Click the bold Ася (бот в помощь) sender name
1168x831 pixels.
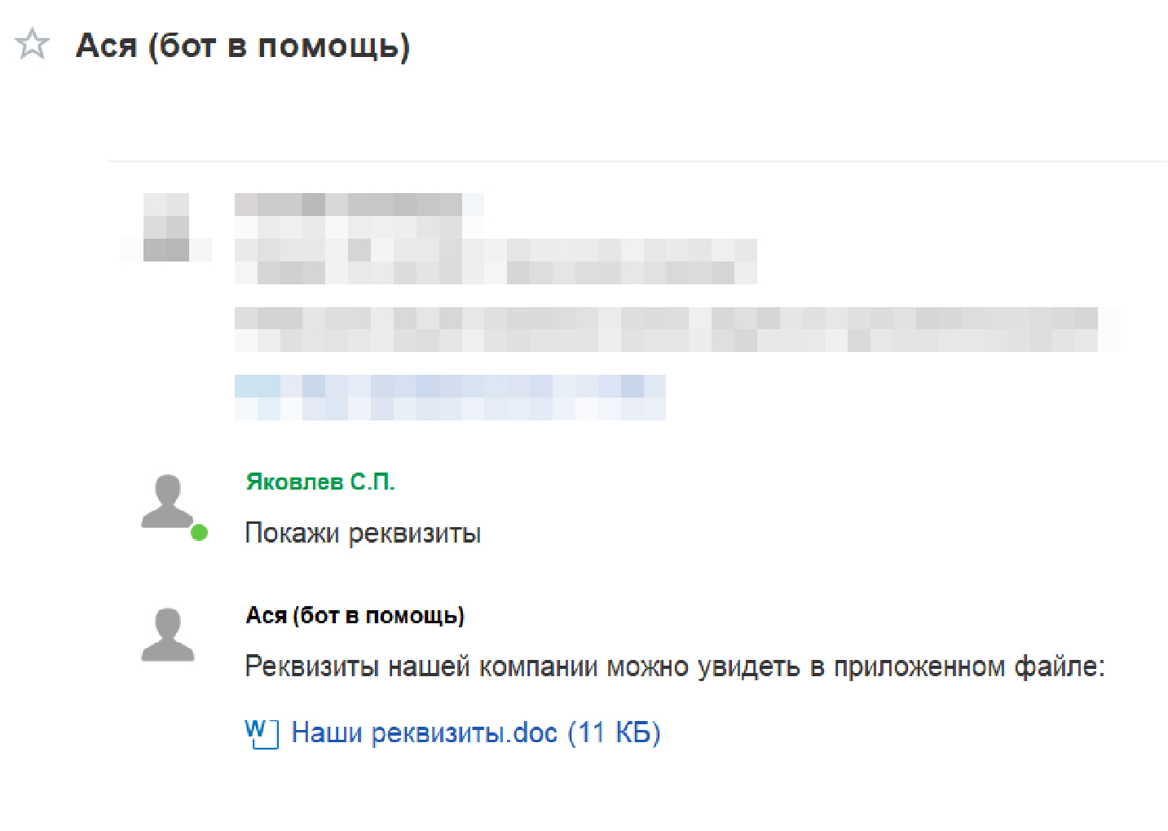(x=355, y=616)
